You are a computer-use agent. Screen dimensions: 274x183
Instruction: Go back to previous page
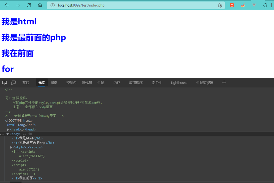(x=7, y=5)
